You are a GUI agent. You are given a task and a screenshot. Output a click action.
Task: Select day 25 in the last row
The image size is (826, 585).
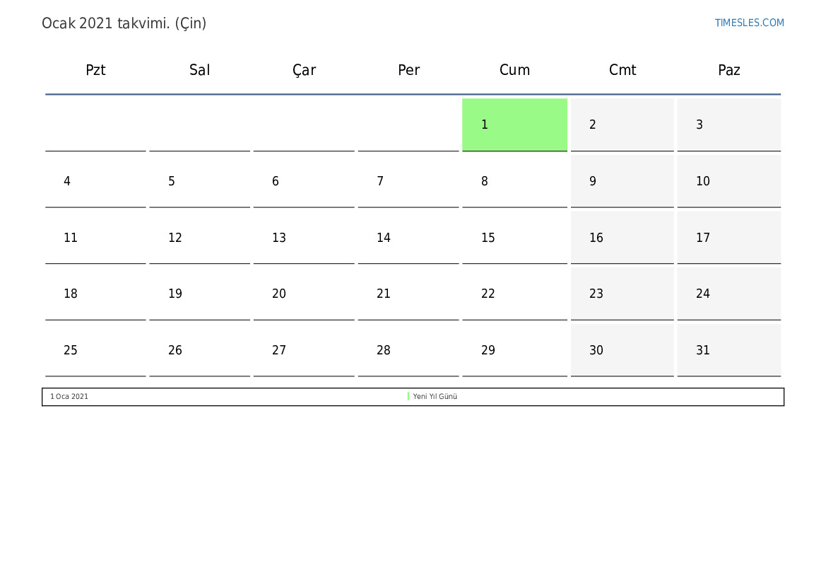tap(95, 350)
